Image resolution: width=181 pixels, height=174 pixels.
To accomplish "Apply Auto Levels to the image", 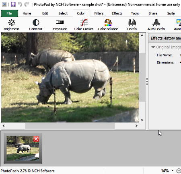I will [x=156, y=25].
